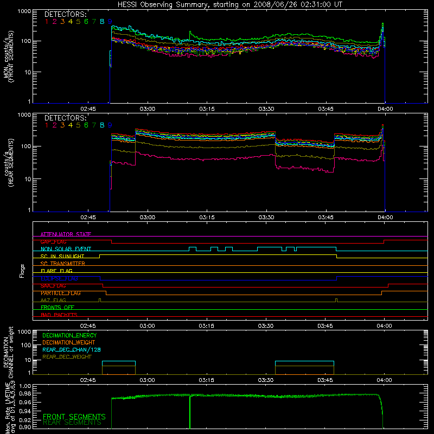The height and width of the screenshot is (434, 434).
Task: Select blue detector 9 in front segments legend
Action: tap(110, 22)
